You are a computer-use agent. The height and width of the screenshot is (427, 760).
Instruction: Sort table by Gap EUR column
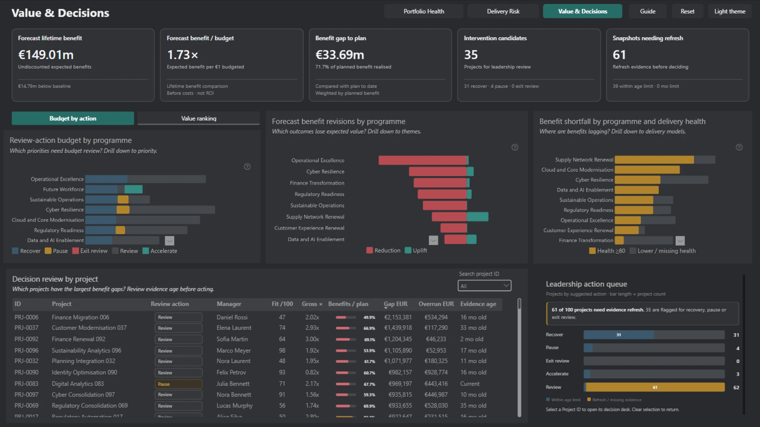pyautogui.click(x=395, y=304)
